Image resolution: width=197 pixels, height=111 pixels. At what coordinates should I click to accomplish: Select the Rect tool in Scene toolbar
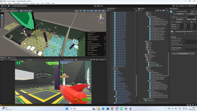tap(2, 24)
